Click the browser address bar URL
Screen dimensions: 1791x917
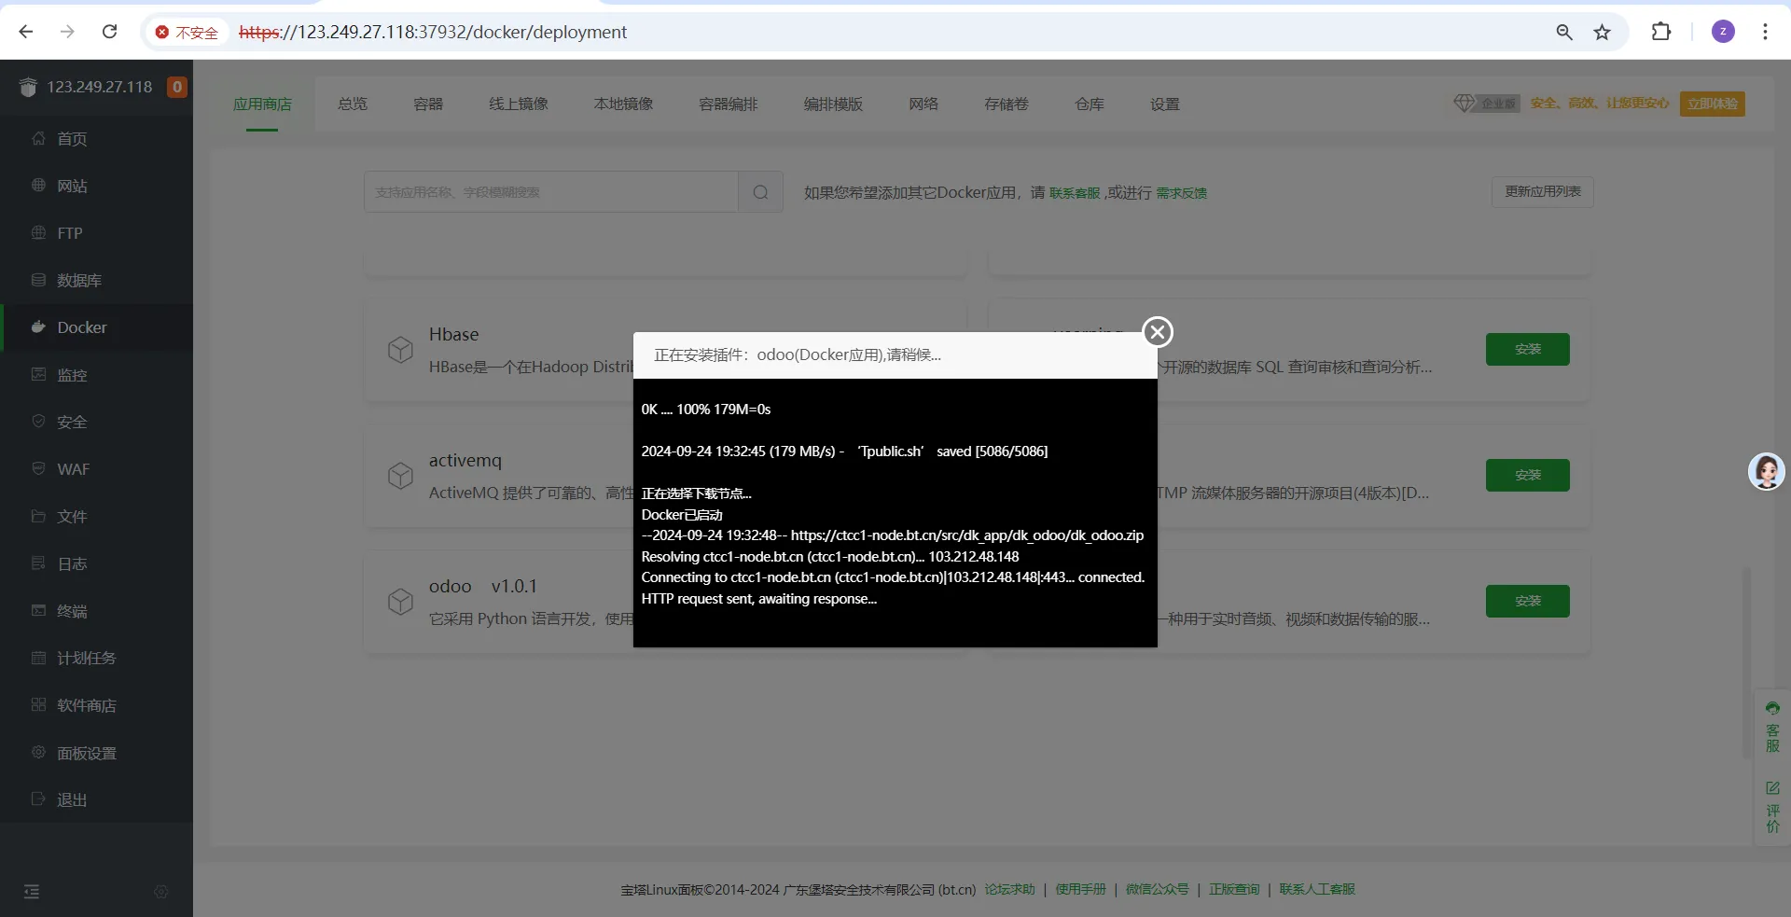point(433,32)
